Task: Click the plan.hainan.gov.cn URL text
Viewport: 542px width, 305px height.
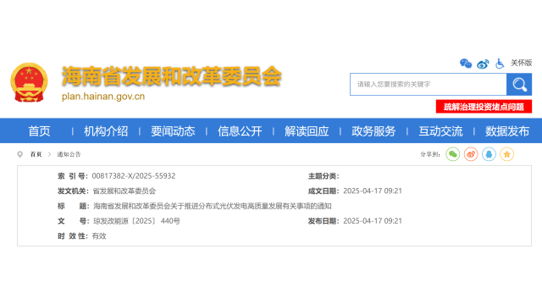Action: pos(103,97)
